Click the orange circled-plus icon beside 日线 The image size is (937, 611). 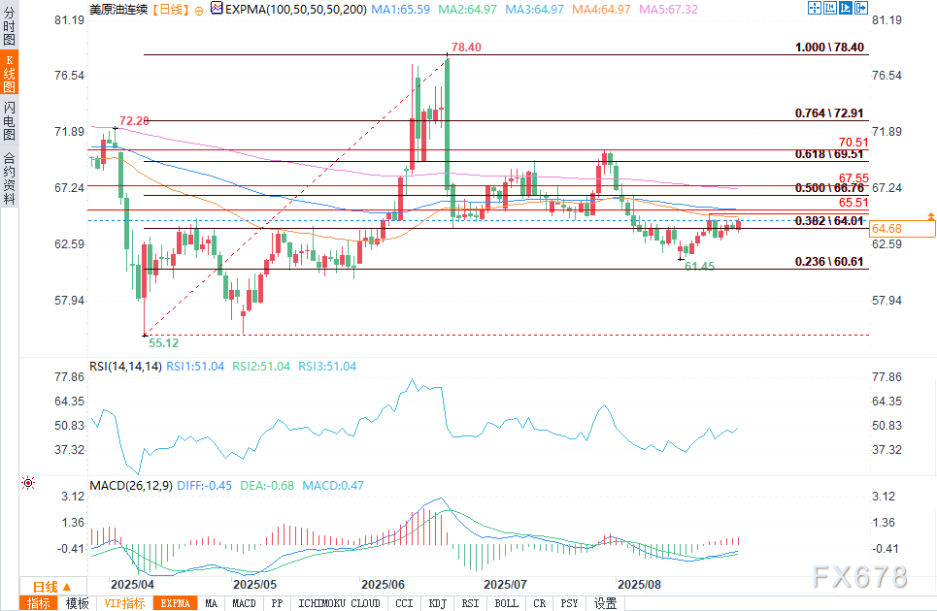click(x=198, y=8)
